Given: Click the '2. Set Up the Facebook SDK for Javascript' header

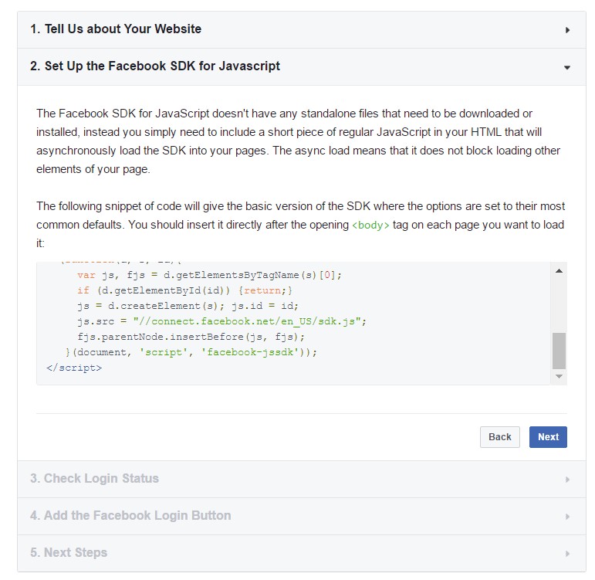Looking at the screenshot, I should (x=302, y=67).
